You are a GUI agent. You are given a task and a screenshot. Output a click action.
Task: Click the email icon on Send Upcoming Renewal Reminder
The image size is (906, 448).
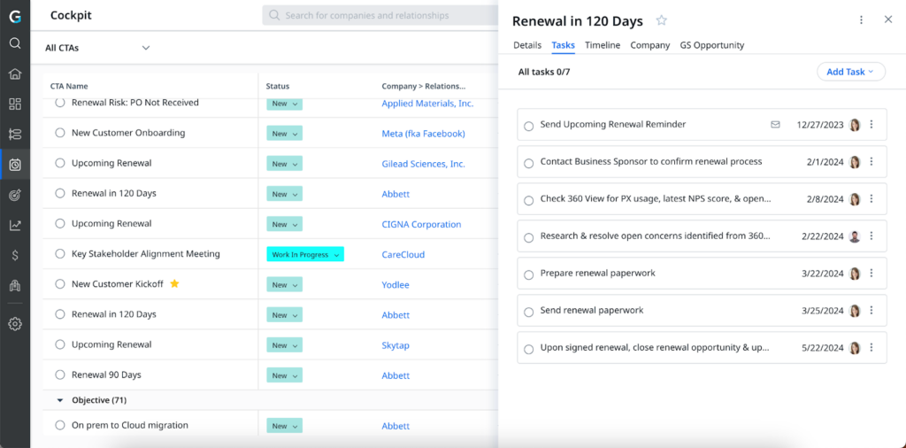coord(775,124)
